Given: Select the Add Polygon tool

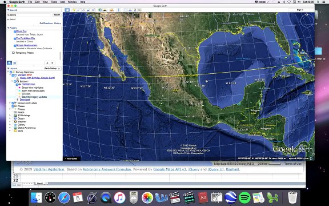Looking at the screenshot, I should [x=79, y=10].
